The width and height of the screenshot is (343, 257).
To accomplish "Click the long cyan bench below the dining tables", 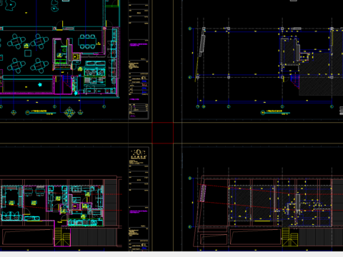I will (x=28, y=77).
